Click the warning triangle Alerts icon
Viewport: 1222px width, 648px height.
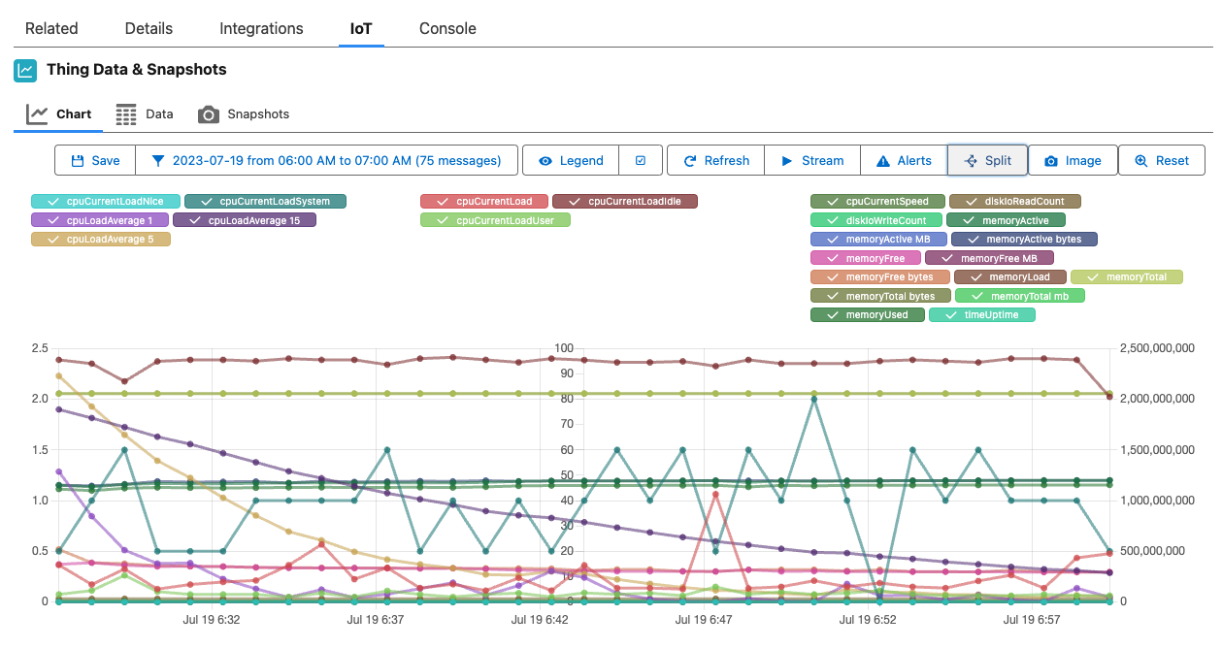(883, 161)
